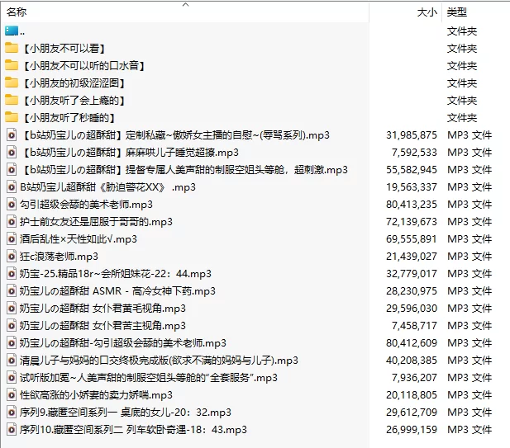The width and height of the screenshot is (510, 448).
Task: Click the MP3 icon in the 7,936,207 row
Action: tap(12, 378)
